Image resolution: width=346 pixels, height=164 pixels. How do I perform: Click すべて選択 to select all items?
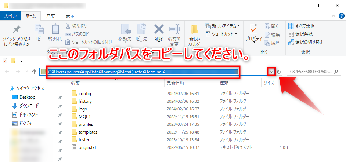[x=301, y=26]
